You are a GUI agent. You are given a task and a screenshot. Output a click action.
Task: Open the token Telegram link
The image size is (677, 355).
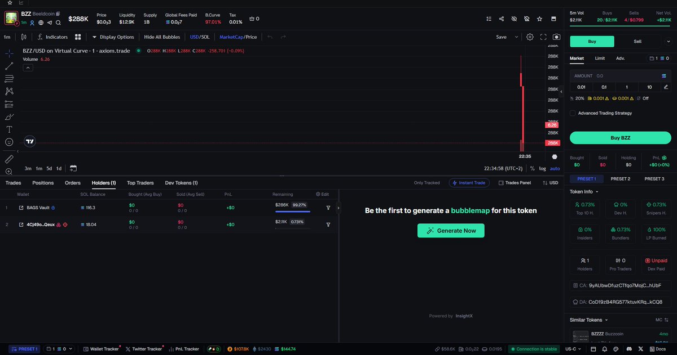click(x=50, y=23)
